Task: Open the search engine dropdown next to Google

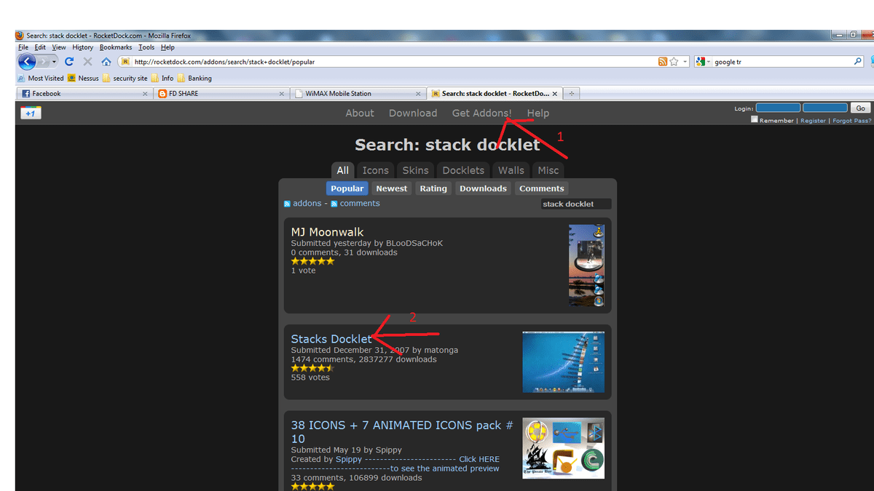Action: tap(708, 61)
